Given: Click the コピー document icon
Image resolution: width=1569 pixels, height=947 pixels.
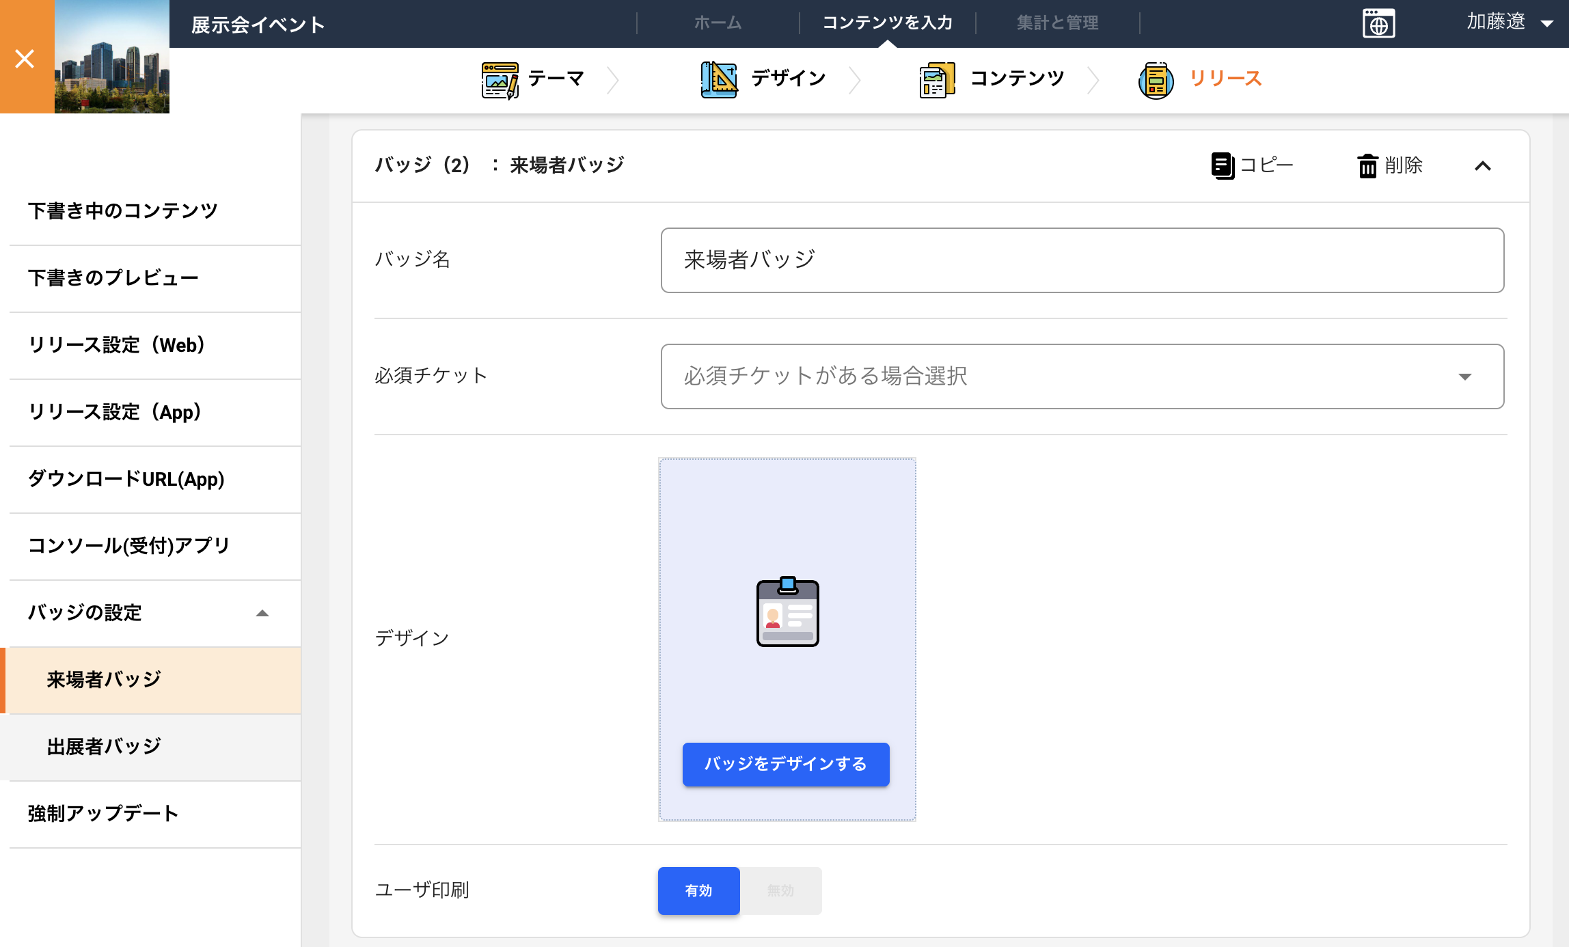Looking at the screenshot, I should coord(1223,165).
